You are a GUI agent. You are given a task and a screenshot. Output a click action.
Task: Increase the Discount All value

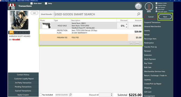pos(111,94)
